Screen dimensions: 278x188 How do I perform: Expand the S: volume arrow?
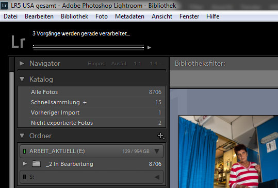coord(157,177)
